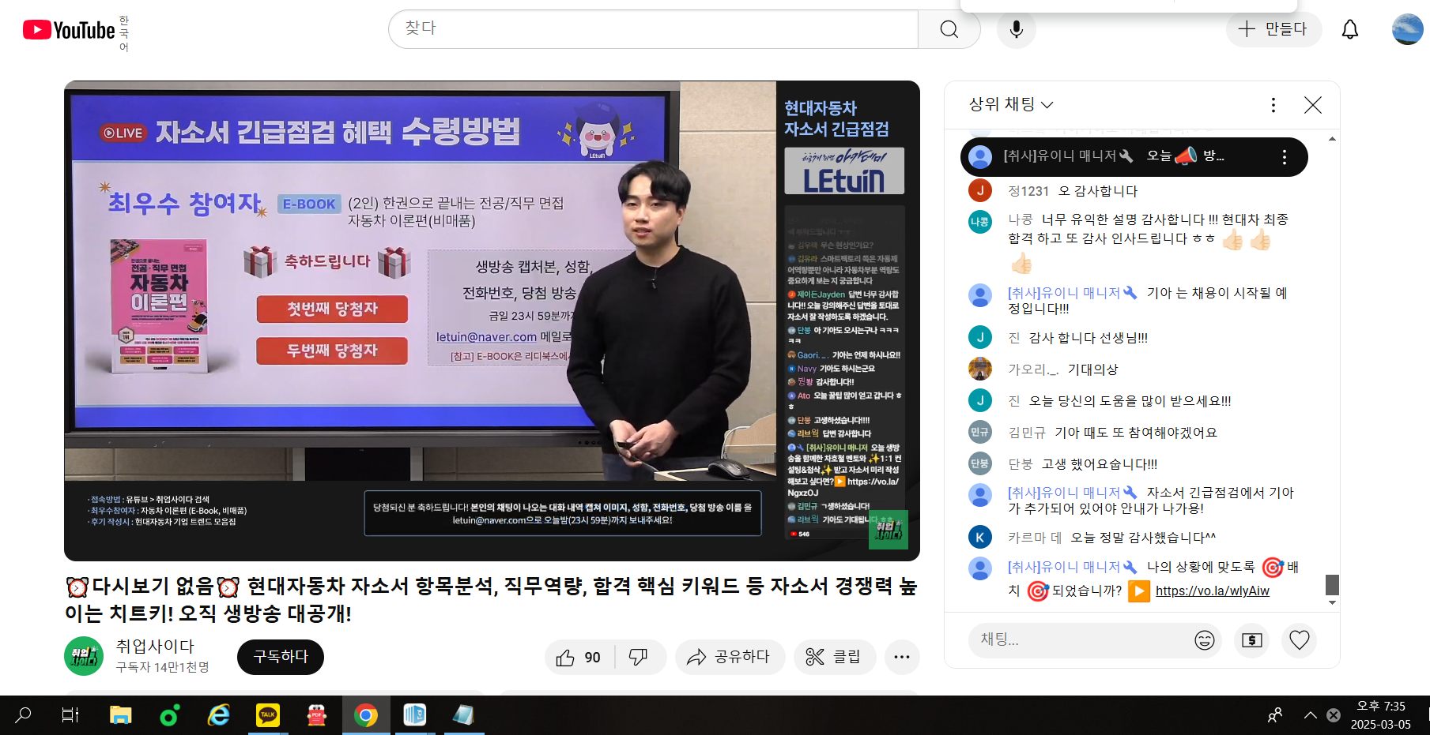Click the 구독하다 subscribe button
This screenshot has height=735, width=1430.
[281, 657]
